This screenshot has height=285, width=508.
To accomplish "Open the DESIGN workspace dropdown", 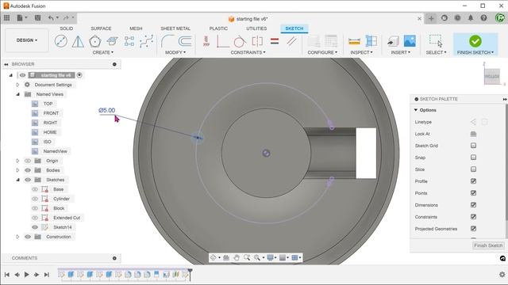I will (27, 40).
